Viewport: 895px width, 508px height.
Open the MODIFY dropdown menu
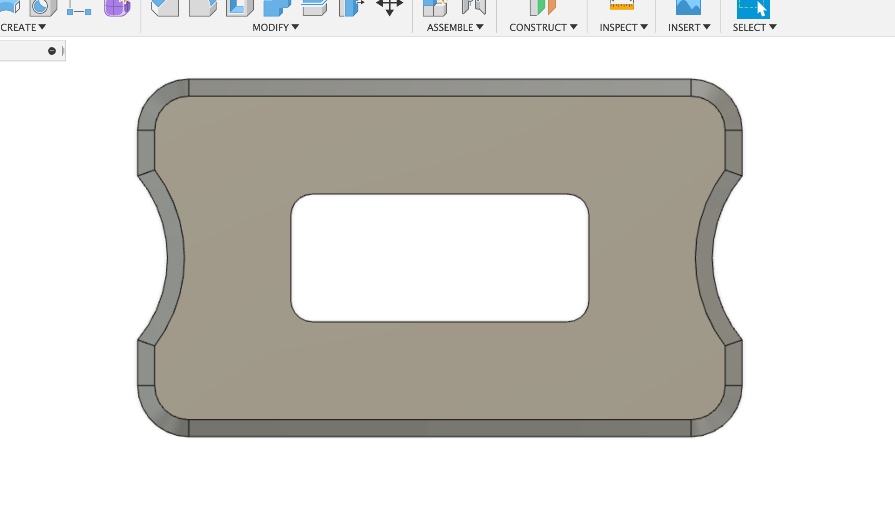(x=276, y=27)
